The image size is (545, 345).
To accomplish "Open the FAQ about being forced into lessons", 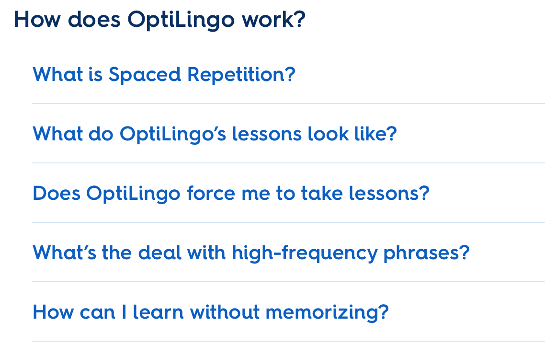I will click(x=231, y=194).
